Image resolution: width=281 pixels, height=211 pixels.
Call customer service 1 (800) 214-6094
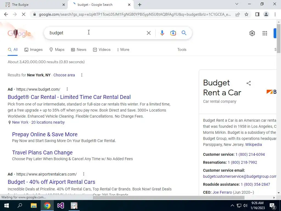pos(250,154)
